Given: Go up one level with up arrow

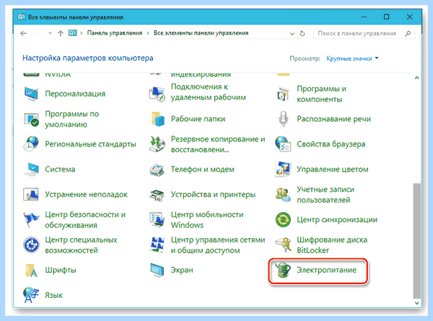Looking at the screenshot, I should 60,33.
